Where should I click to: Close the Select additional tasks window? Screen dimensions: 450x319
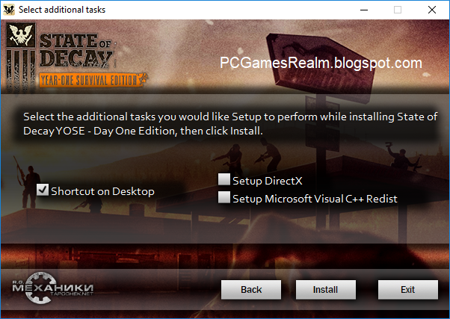pos(432,10)
